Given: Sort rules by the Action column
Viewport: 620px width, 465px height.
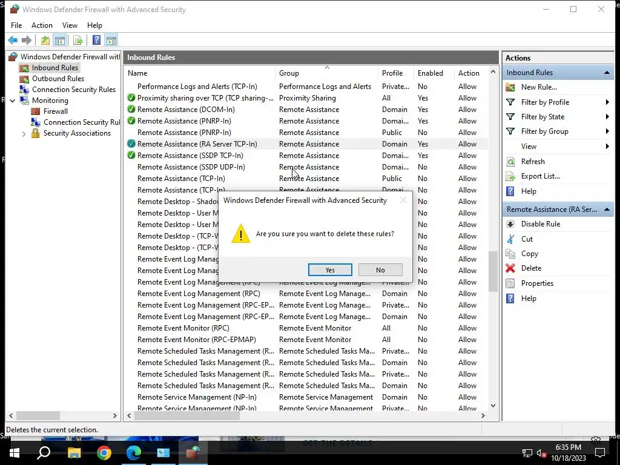Looking at the screenshot, I should [471, 73].
